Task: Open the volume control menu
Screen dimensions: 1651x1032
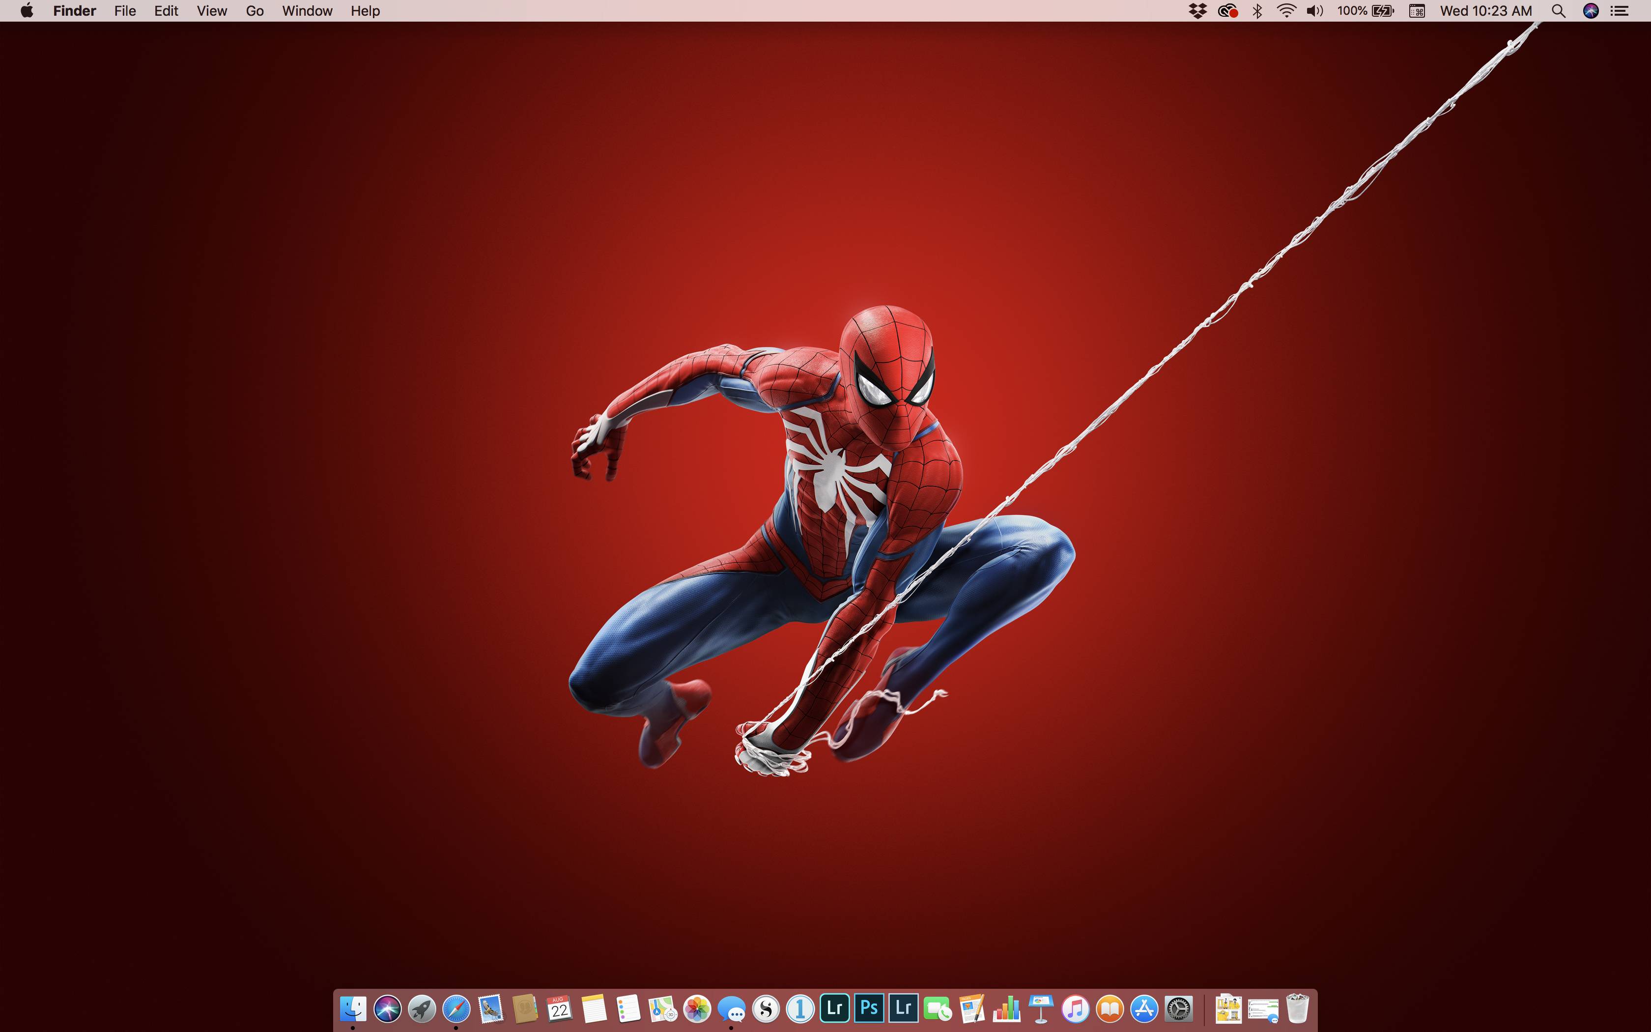Action: click(x=1315, y=11)
